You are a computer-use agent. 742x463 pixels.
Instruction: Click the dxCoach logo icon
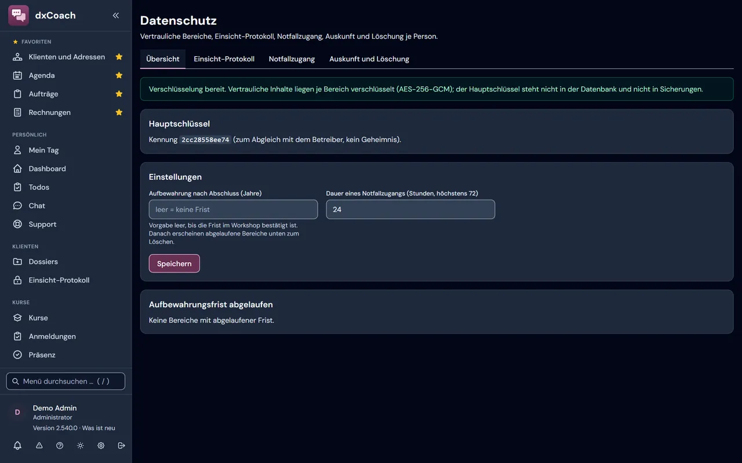(x=19, y=16)
